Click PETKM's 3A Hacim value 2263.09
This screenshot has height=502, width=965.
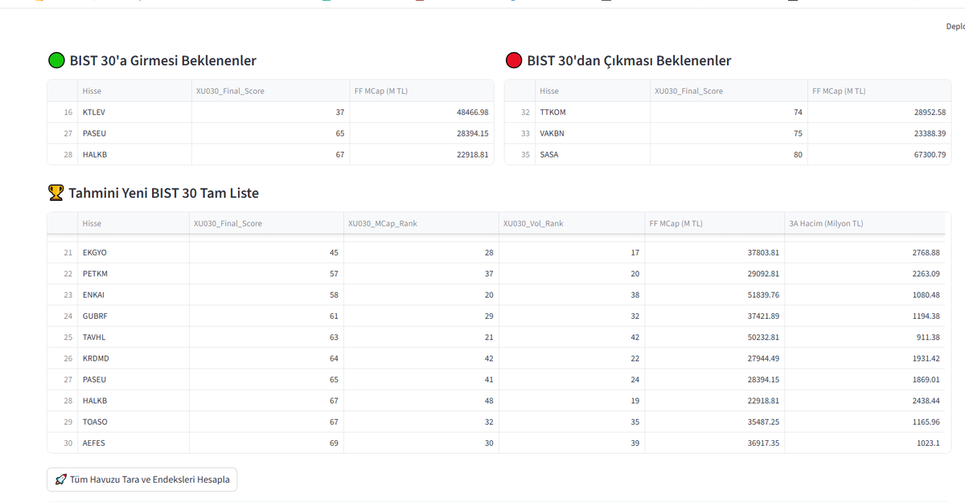click(864, 274)
